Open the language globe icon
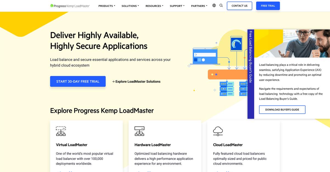Screen dimensions: 330x172 click(x=214, y=5)
